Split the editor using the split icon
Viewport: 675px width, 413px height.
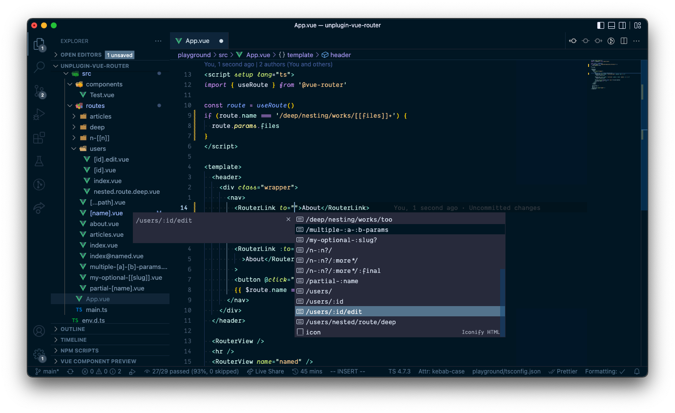click(624, 41)
